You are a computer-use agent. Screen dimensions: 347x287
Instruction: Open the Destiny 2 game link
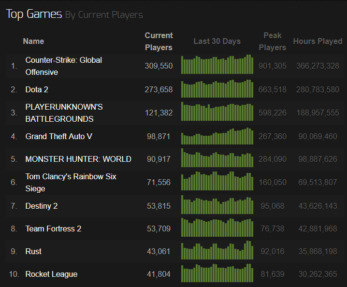point(42,206)
